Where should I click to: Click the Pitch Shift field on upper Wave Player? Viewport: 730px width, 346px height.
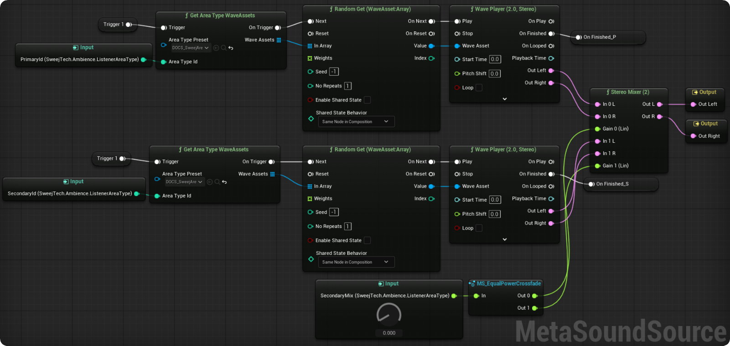coord(495,73)
